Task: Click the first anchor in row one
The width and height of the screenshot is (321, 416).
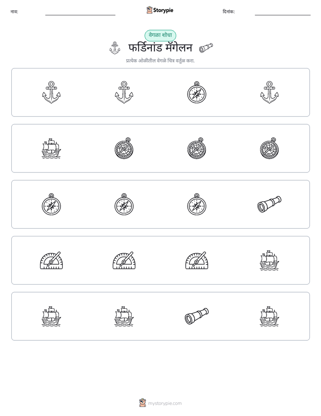Action: point(51,92)
